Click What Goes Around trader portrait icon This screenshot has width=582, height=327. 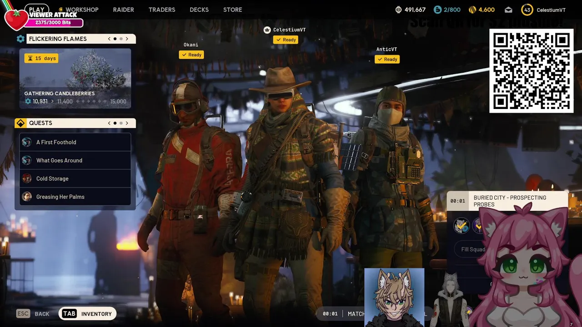pos(27,160)
